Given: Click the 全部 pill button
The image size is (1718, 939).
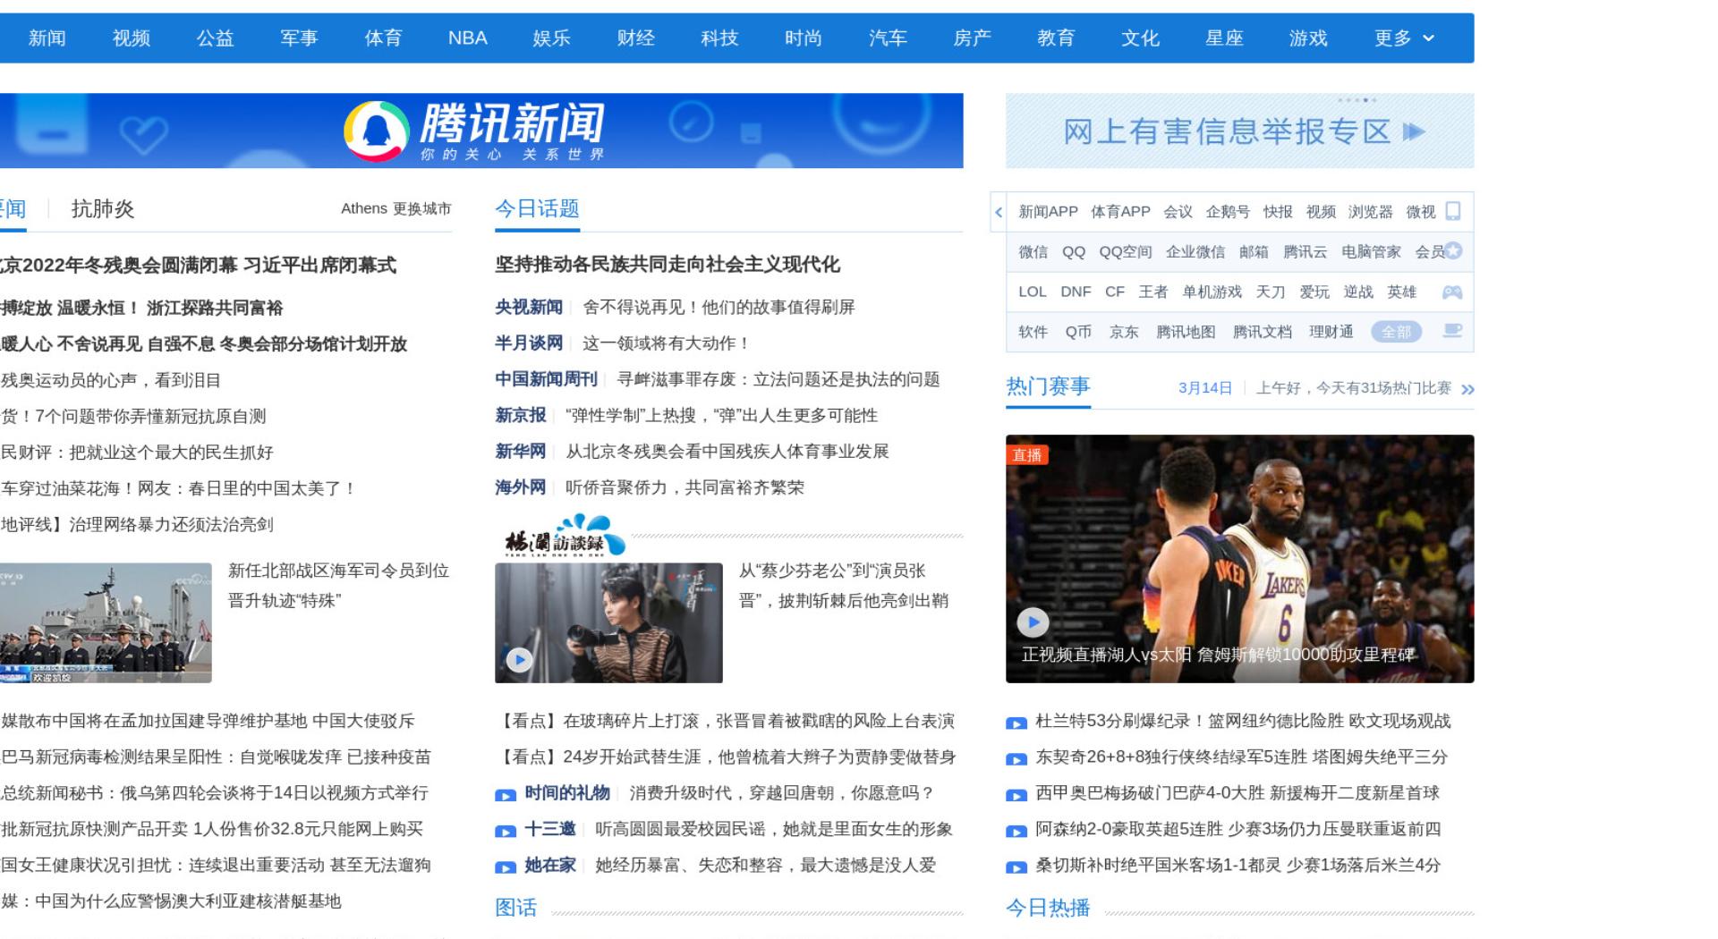Looking at the screenshot, I should pyautogui.click(x=1396, y=332).
